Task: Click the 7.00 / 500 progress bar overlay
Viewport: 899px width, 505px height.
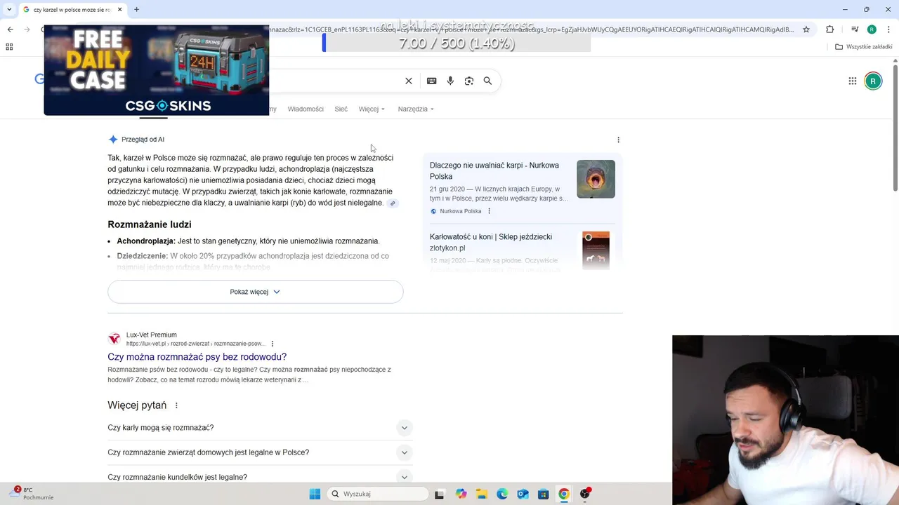Action: [x=457, y=43]
